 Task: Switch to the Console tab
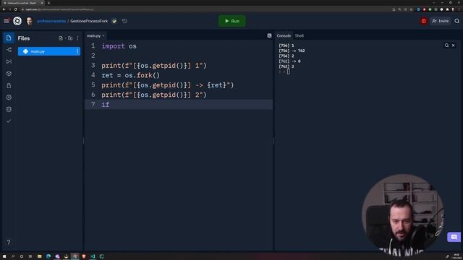pos(284,35)
